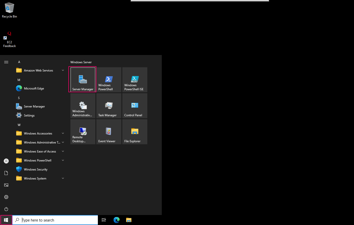354x225 pixels.
Task: Open File Explorer from the taskbar
Action: click(129, 220)
